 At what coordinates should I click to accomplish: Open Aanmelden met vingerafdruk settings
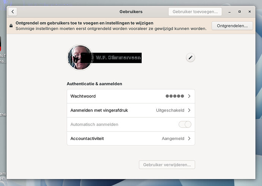131,110
